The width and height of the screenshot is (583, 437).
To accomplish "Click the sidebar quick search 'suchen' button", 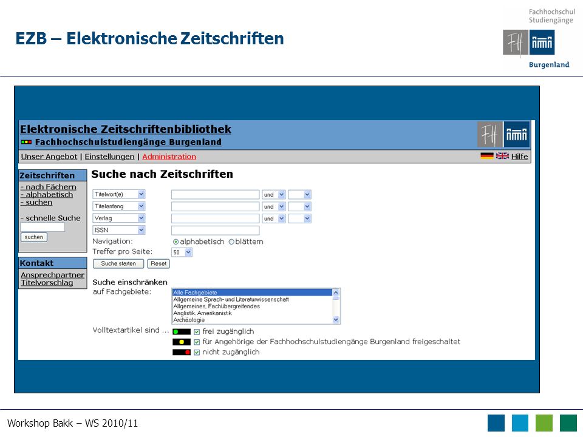I will click(x=34, y=237).
